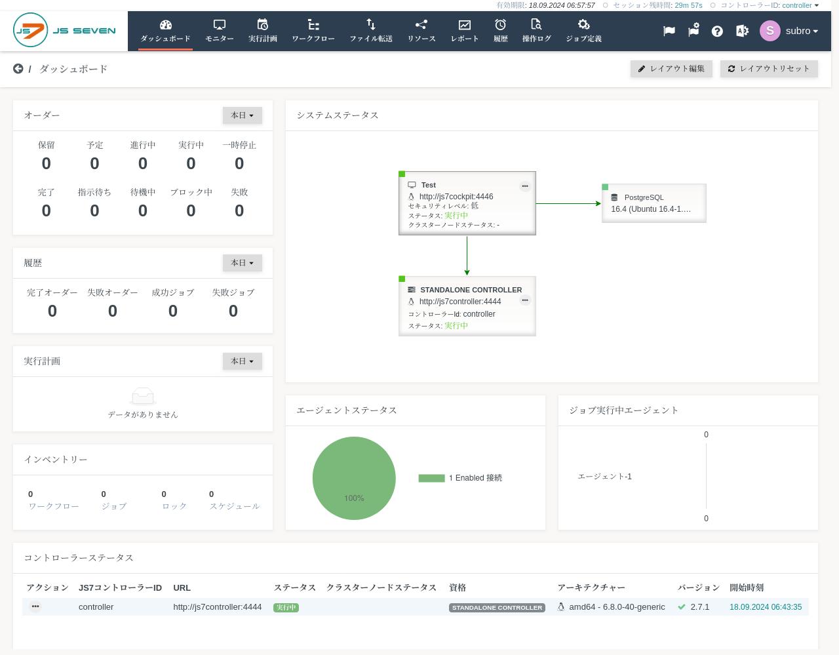Click the スケジュール inventory count
839x655 pixels.
pyautogui.click(x=211, y=494)
